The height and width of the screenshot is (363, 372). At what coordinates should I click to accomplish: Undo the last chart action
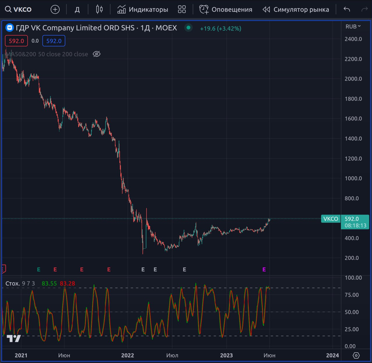point(347,9)
